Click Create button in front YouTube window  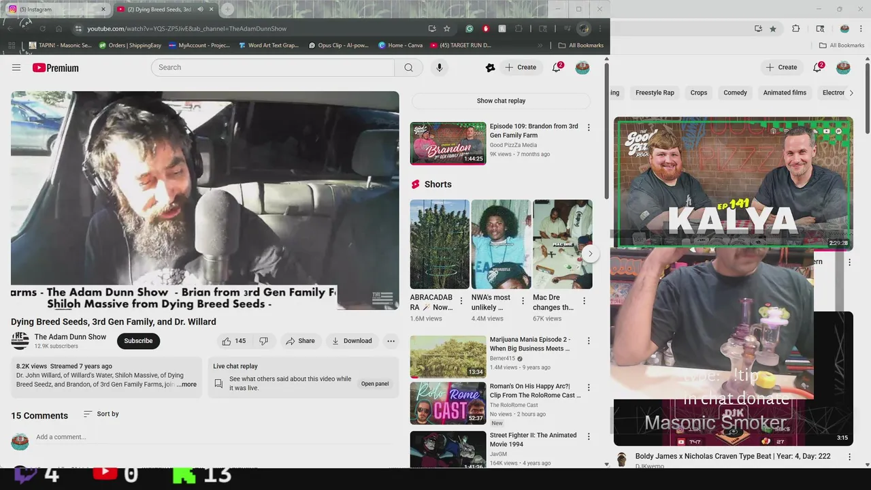(x=521, y=67)
